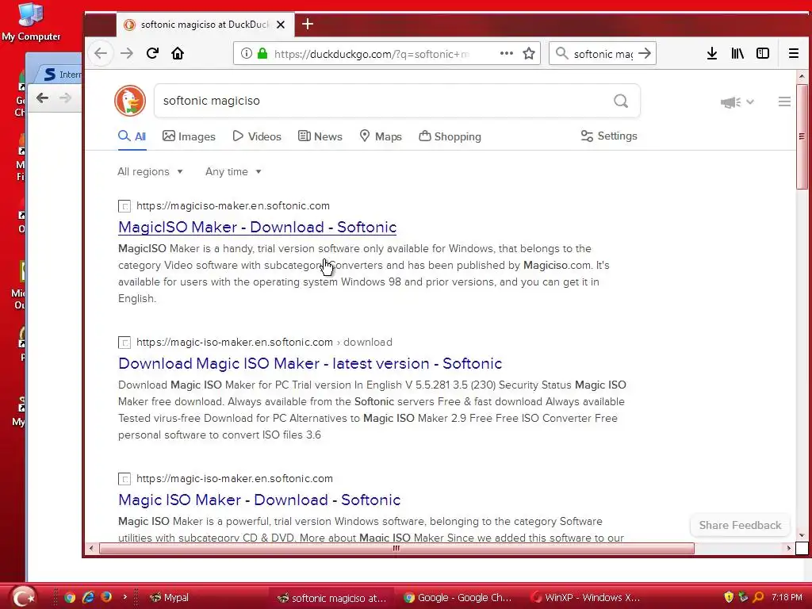This screenshot has height=609, width=812.
Task: Open Download Magic ISO Maker latest version link
Action: tap(310, 363)
